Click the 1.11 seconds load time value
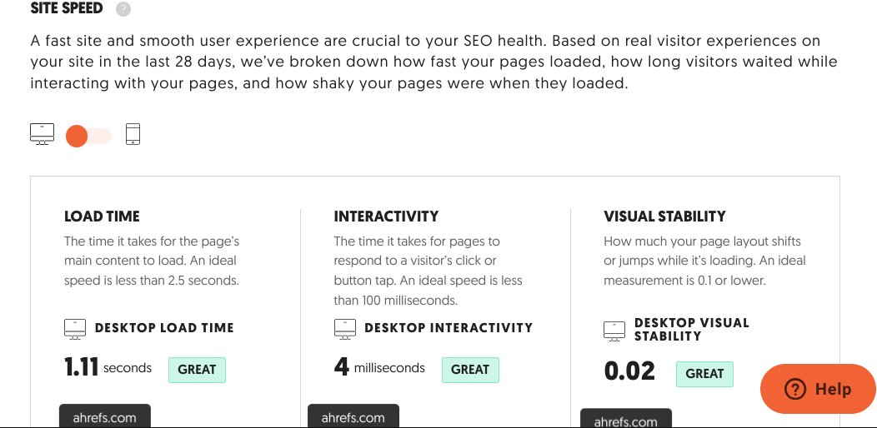The height and width of the screenshot is (428, 877). [x=108, y=368]
